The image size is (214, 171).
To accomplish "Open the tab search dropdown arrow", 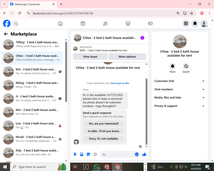I will click(x=4, y=4).
